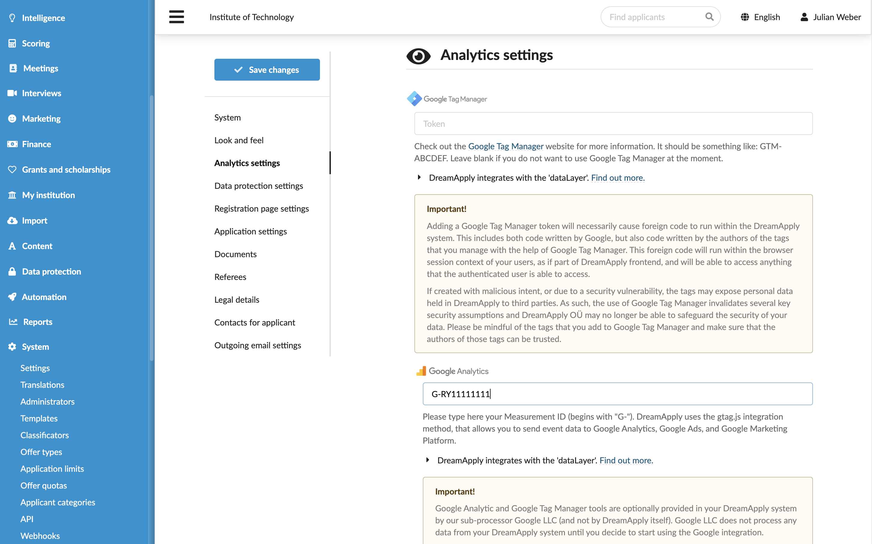Open API under System
The width and height of the screenshot is (872, 544).
[x=27, y=519]
